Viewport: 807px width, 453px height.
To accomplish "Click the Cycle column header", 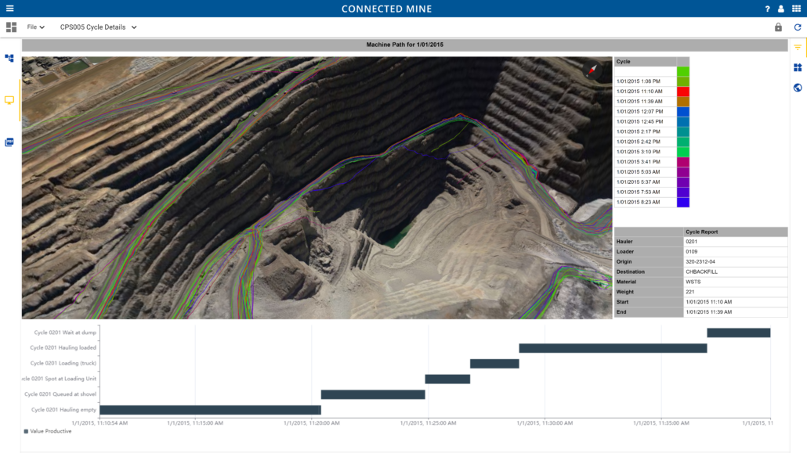I will (x=646, y=62).
